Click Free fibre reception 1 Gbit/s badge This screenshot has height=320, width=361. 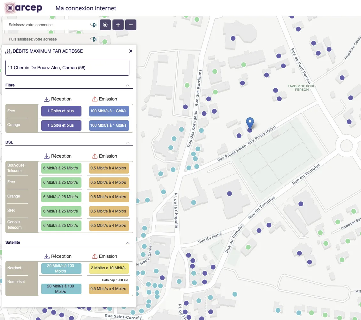pyautogui.click(x=61, y=111)
